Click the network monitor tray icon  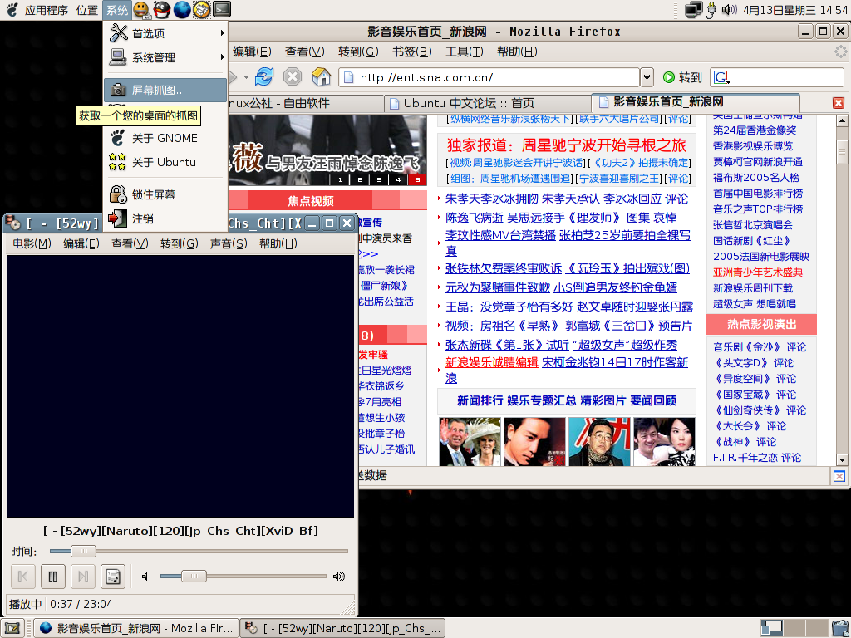point(693,10)
